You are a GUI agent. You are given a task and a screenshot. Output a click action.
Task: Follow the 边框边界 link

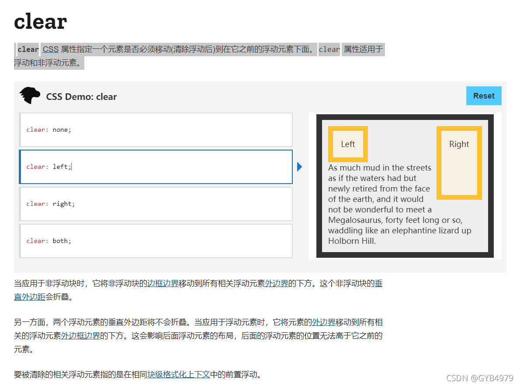tap(162, 284)
